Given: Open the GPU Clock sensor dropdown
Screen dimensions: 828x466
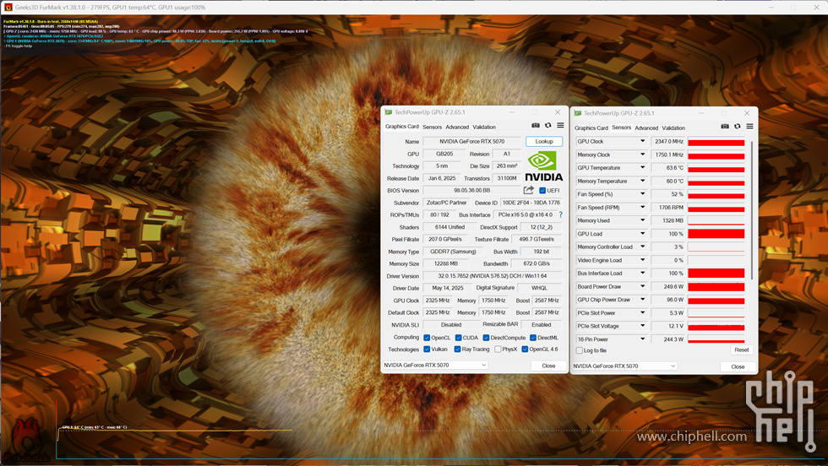Looking at the screenshot, I should pos(643,142).
